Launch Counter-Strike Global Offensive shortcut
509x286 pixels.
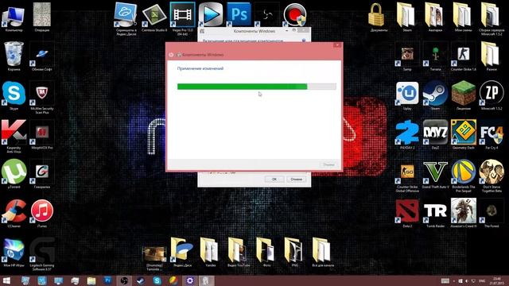pyautogui.click(x=407, y=178)
